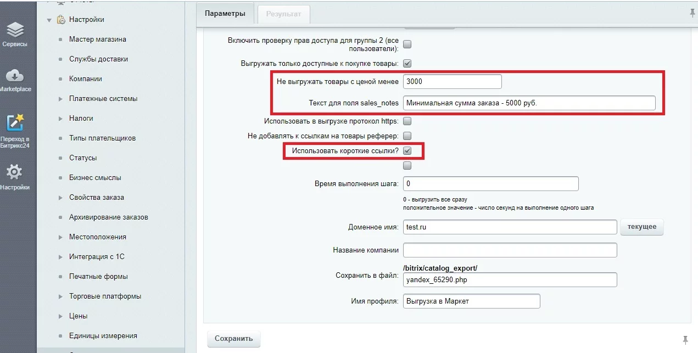Expand the Торговые платформы tree arrow
Image resolution: width=698 pixels, height=353 pixels.
point(61,296)
